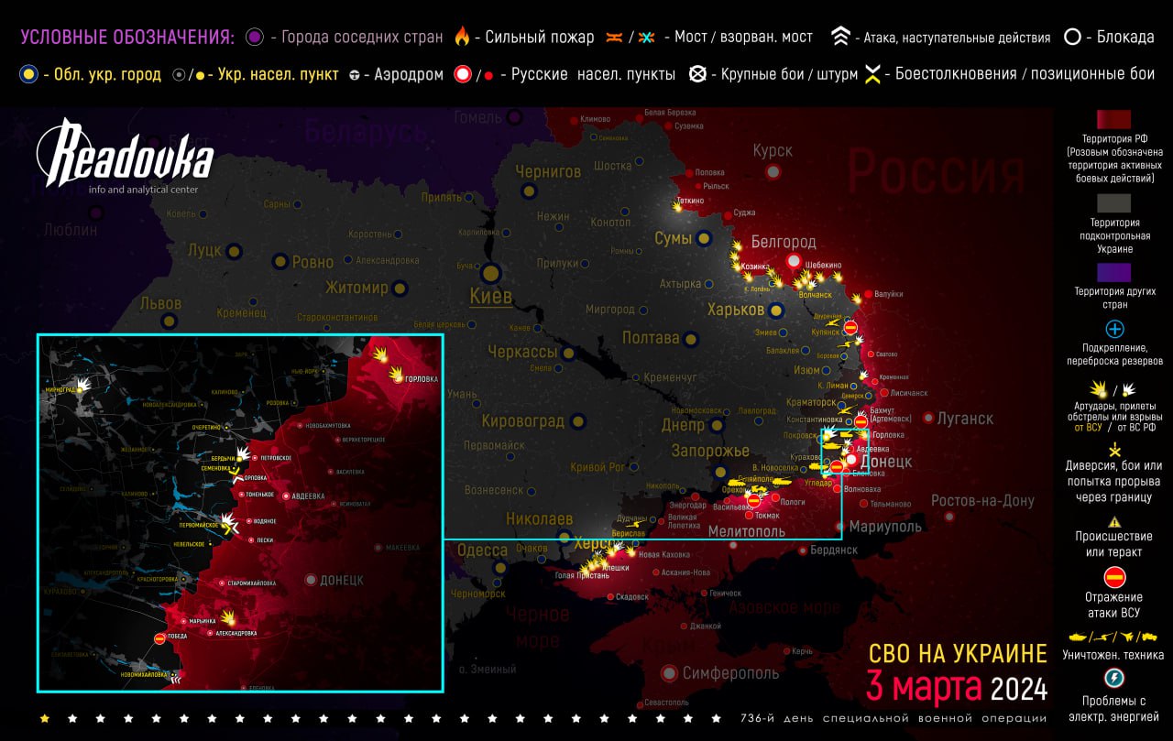Click the attack chevrons legend icon
Screen dimensions: 1173x741
click(840, 38)
